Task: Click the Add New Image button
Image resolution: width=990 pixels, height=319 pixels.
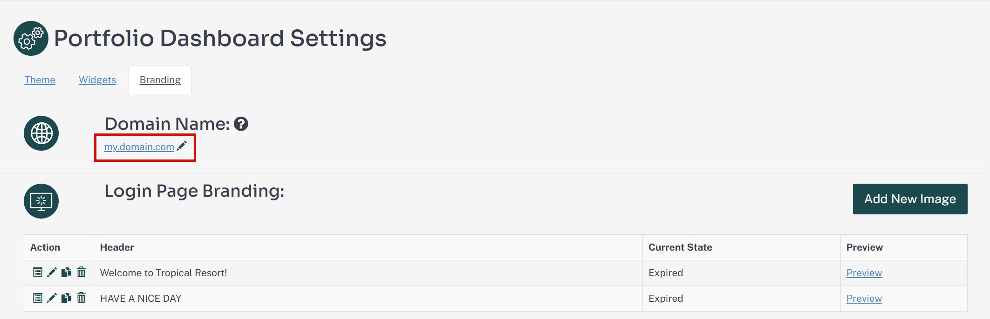Action: (910, 199)
